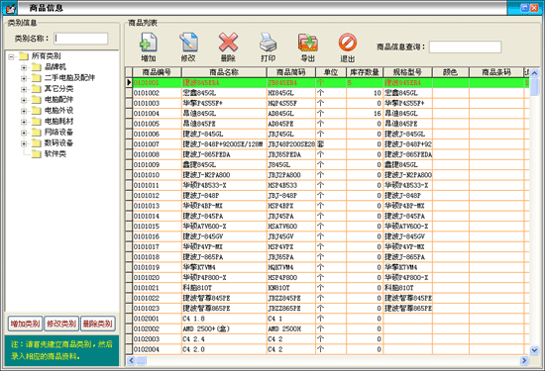Select product name C4 1.8
Screen dimensions: 545x371
[x=224, y=319]
